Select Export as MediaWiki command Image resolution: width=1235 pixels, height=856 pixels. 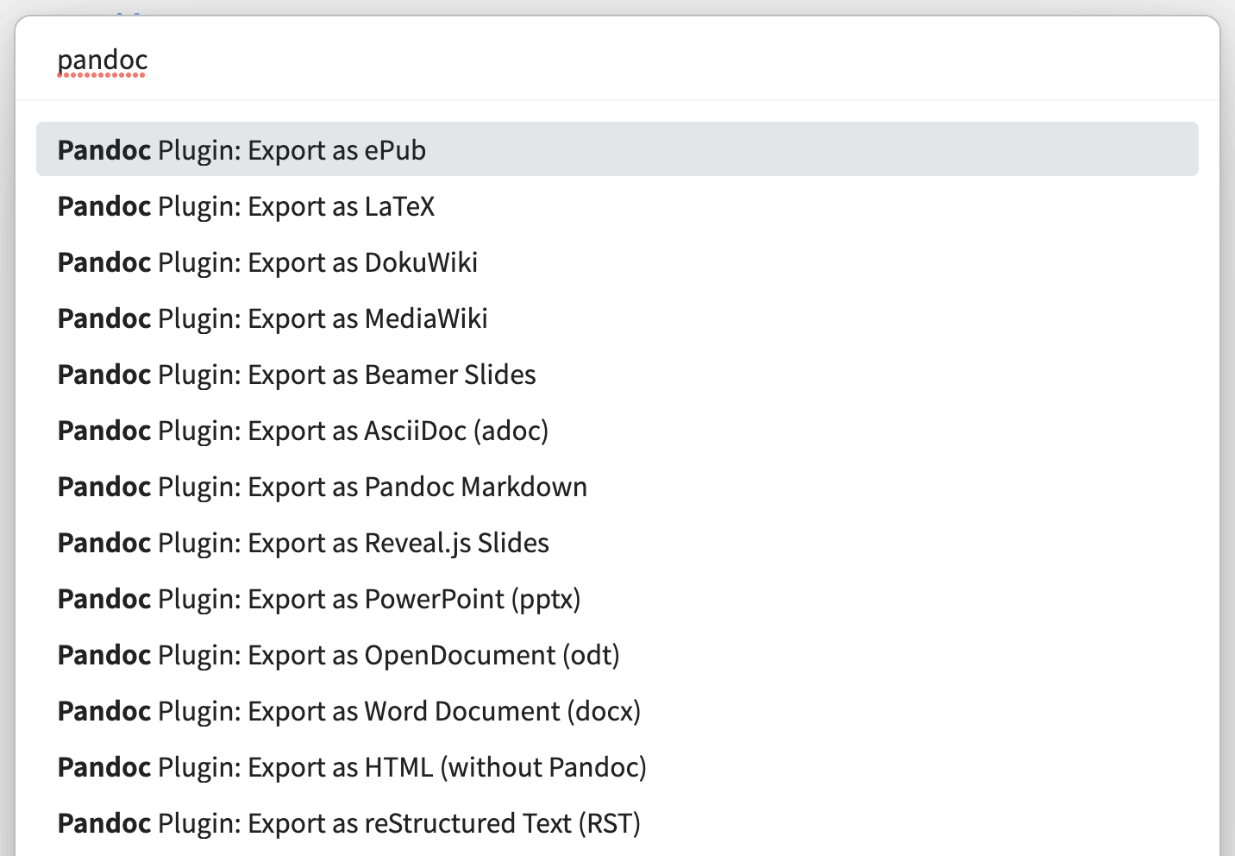click(273, 318)
